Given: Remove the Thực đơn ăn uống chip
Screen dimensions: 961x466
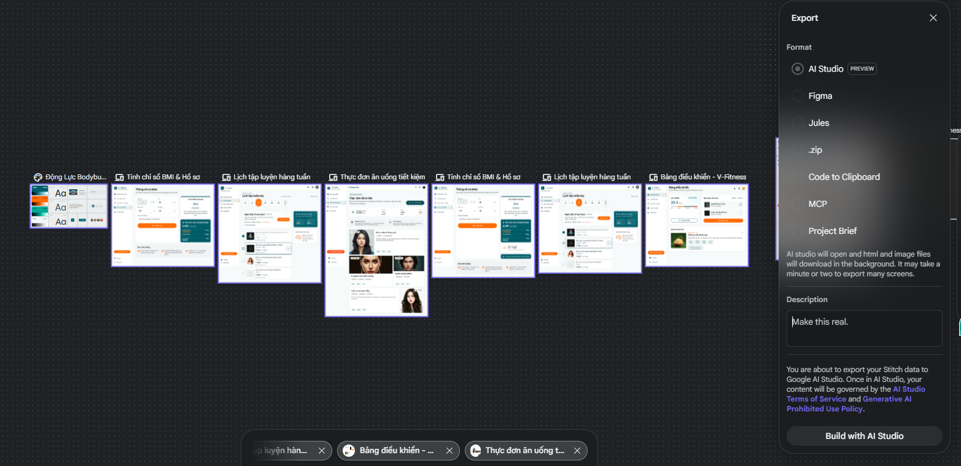Looking at the screenshot, I should click(x=577, y=451).
